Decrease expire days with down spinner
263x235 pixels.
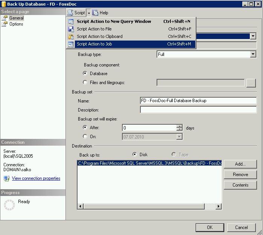[x=179, y=129]
